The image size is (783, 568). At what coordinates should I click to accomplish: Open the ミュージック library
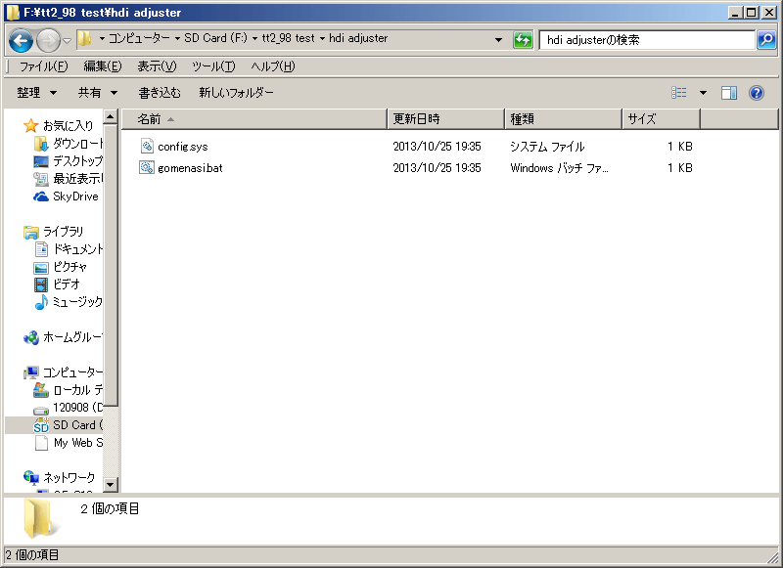point(77,302)
